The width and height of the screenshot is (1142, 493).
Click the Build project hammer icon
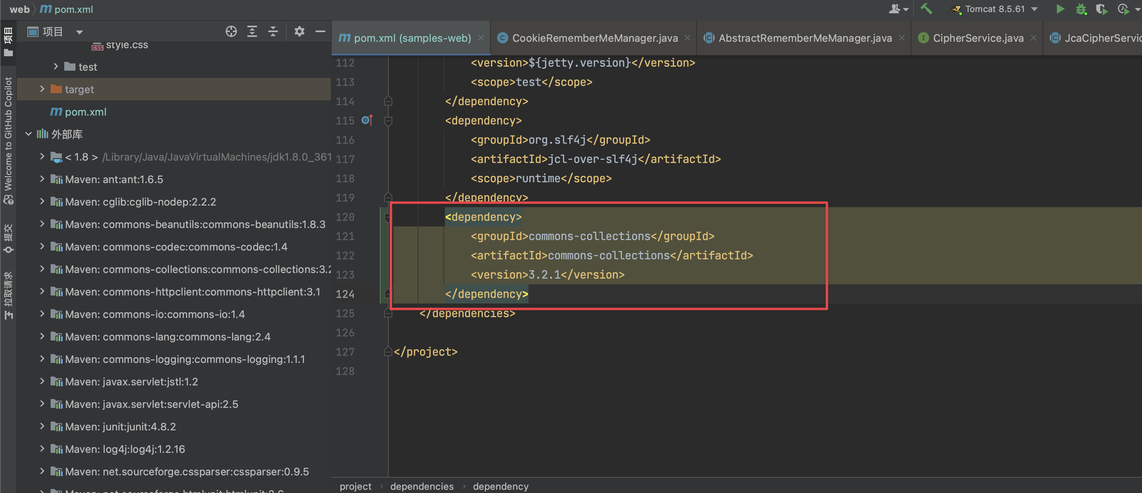(926, 9)
